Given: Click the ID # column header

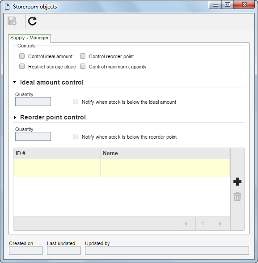Looking at the screenshot, I should (57, 153).
